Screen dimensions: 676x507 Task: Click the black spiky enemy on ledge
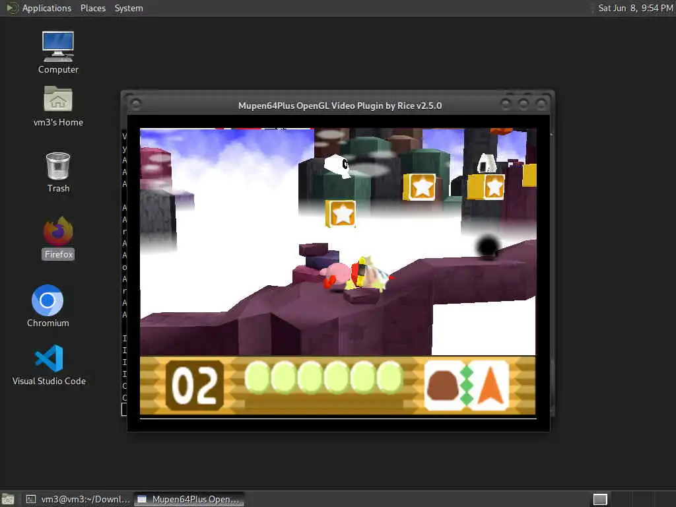[487, 247]
